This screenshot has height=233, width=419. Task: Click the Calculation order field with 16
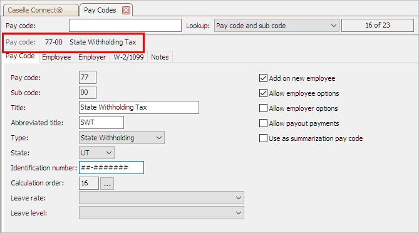coord(89,183)
